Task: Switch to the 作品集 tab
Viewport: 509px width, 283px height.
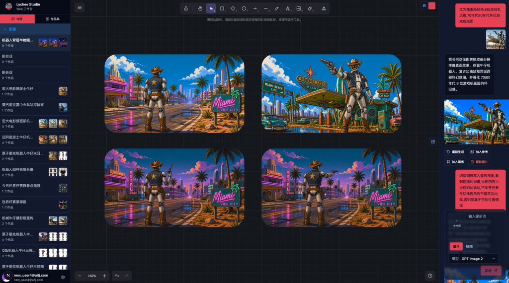Action: click(x=53, y=19)
